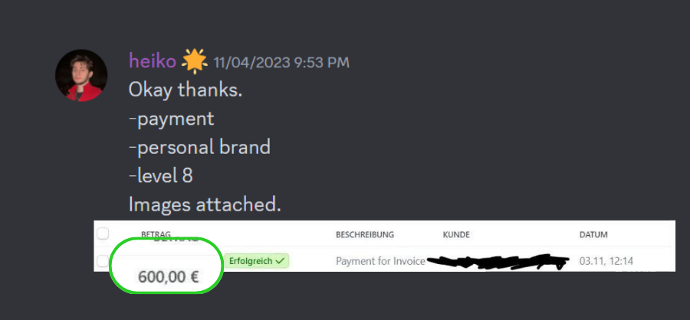Tick the header select-all checkbox beside BETRAG
Screen dimensions: 690x320
pos(103,233)
